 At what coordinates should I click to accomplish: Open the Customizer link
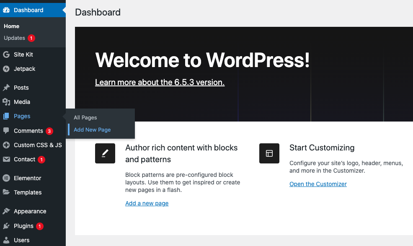(x=318, y=184)
